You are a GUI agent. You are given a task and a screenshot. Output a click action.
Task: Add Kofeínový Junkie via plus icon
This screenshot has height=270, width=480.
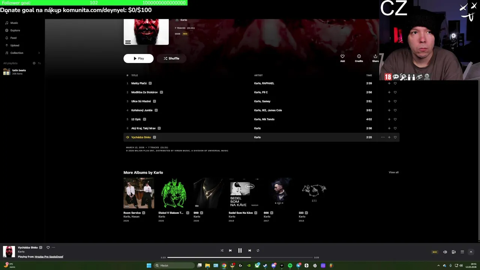389,110
